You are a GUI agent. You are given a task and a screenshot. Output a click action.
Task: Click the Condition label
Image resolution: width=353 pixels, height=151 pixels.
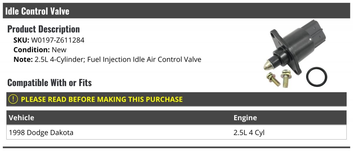tap(31, 50)
